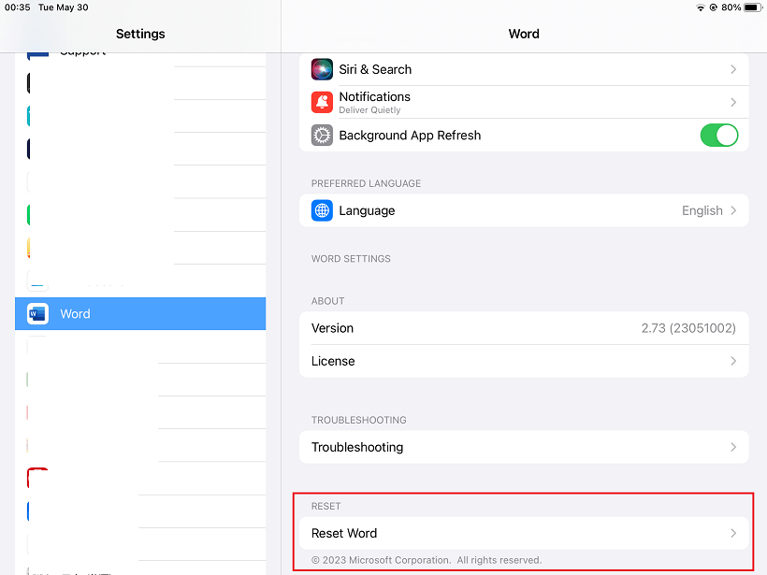This screenshot has width=767, height=575.
Task: Open the Language row
Action: point(524,210)
